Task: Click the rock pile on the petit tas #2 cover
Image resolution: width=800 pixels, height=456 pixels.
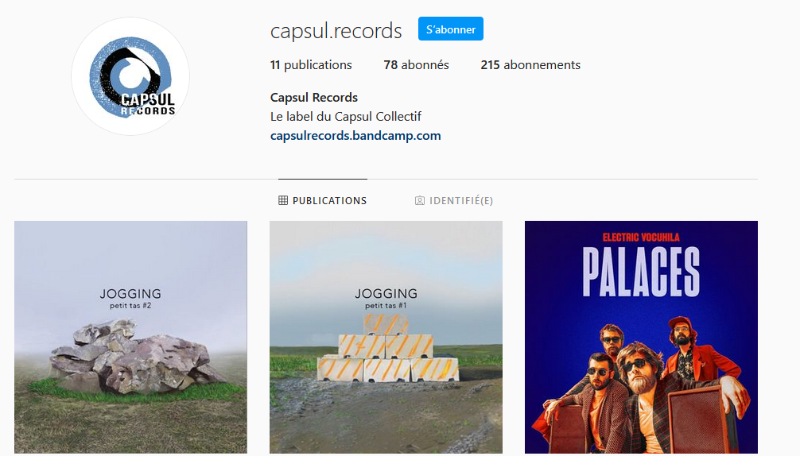Action: [x=133, y=357]
